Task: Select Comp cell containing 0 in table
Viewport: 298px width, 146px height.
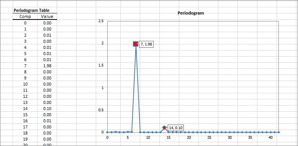Action: pyautogui.click(x=25, y=23)
